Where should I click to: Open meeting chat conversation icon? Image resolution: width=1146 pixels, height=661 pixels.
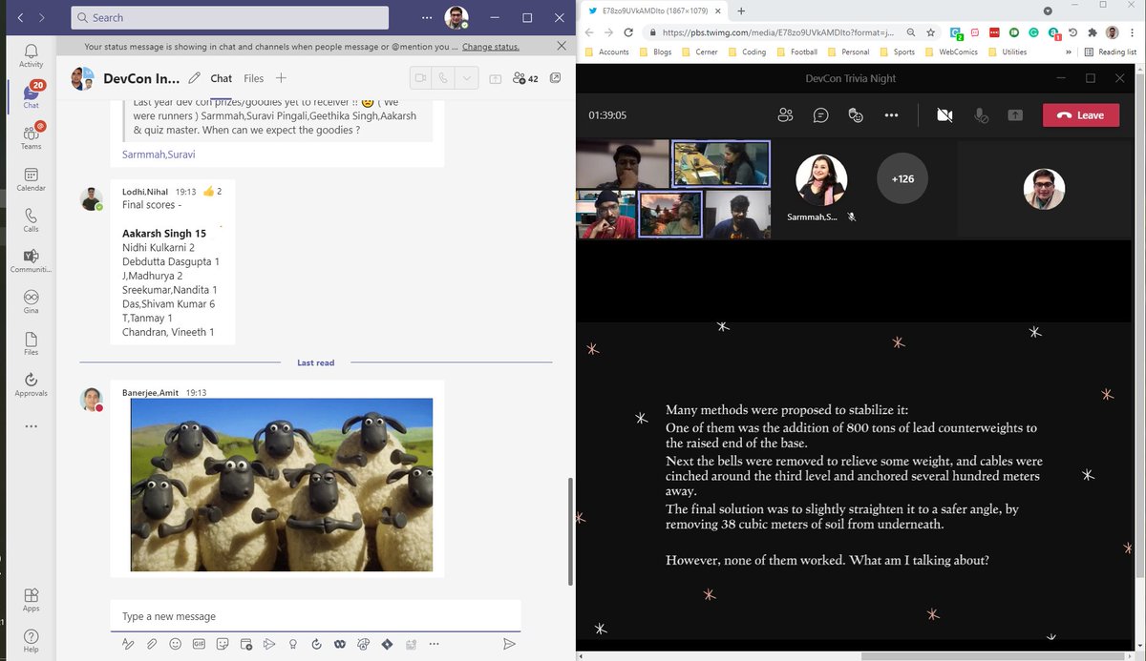click(820, 114)
